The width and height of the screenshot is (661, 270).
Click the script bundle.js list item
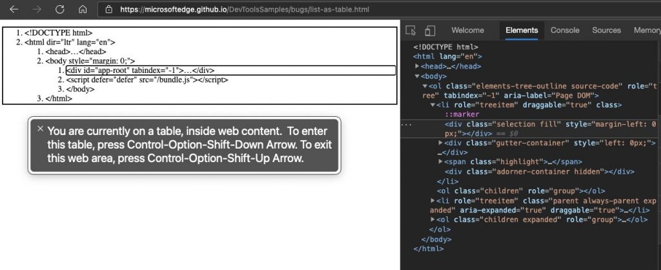coord(147,79)
